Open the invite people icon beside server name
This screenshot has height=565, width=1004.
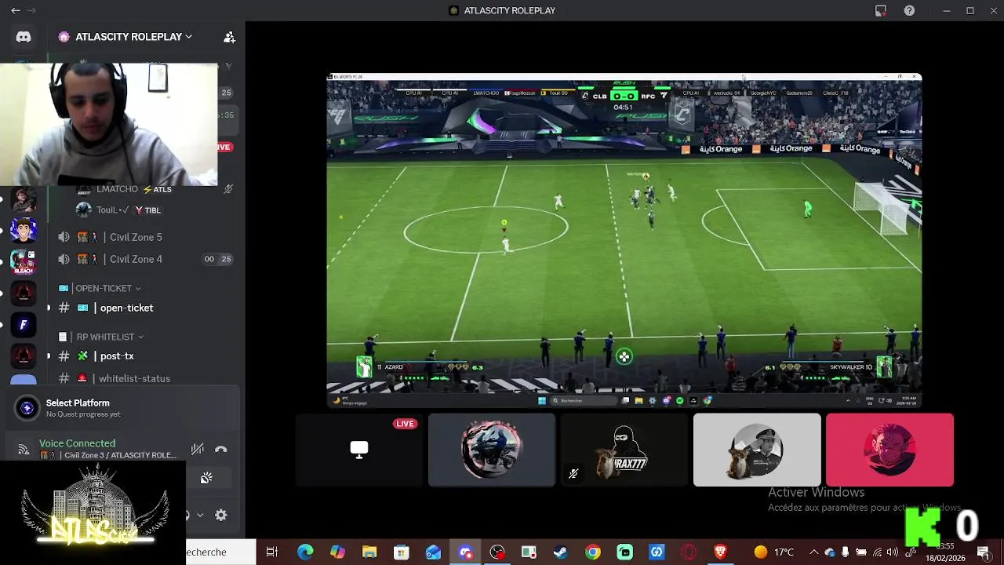click(229, 37)
